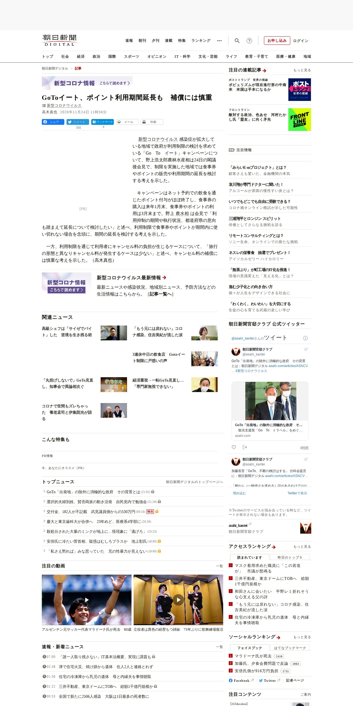The image size is (353, 706).
Task: Open the three-dots more menu in header
Action: click(219, 41)
